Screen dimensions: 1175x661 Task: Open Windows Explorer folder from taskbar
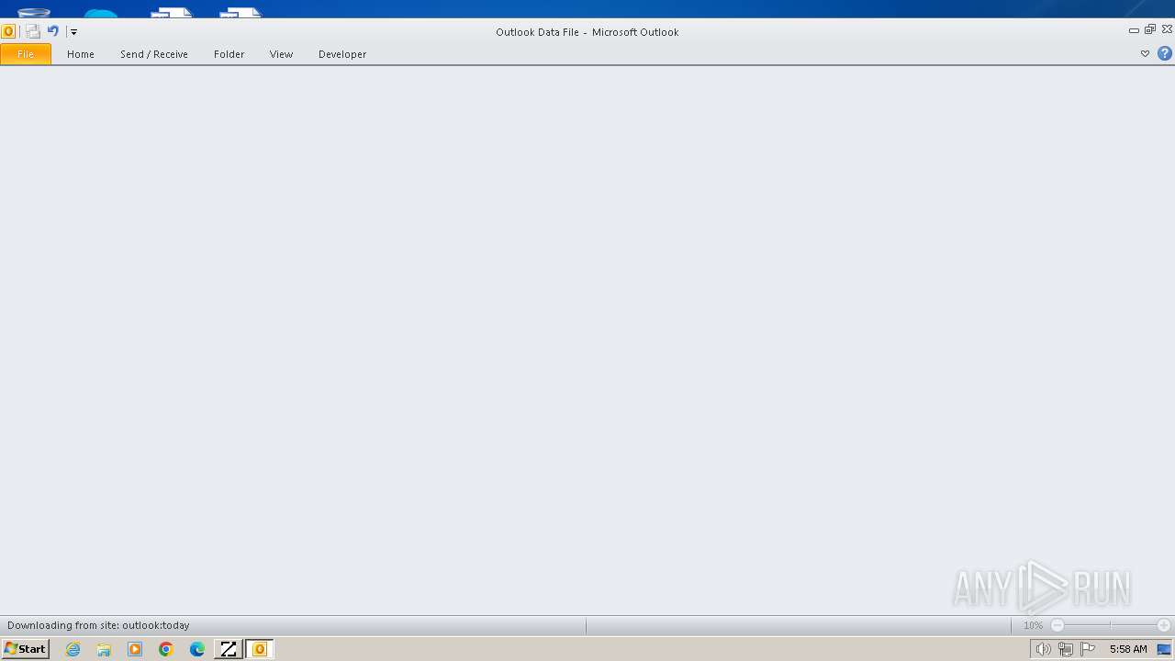[104, 649]
